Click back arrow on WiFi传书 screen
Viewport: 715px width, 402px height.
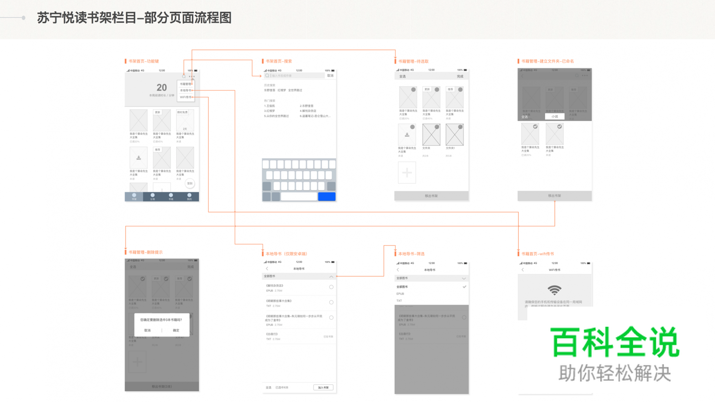coord(523,270)
